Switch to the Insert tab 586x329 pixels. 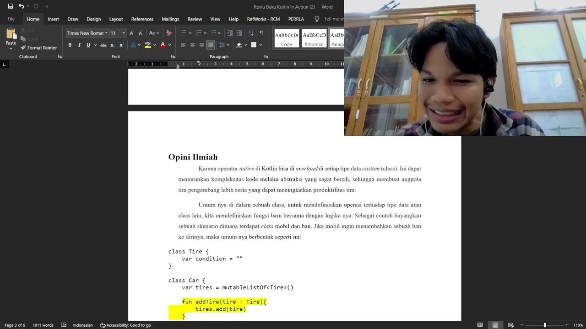pos(53,19)
